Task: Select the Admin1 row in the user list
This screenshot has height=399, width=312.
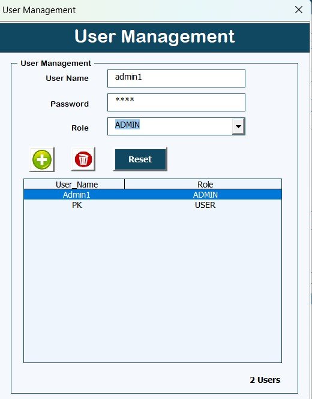Action: point(152,195)
